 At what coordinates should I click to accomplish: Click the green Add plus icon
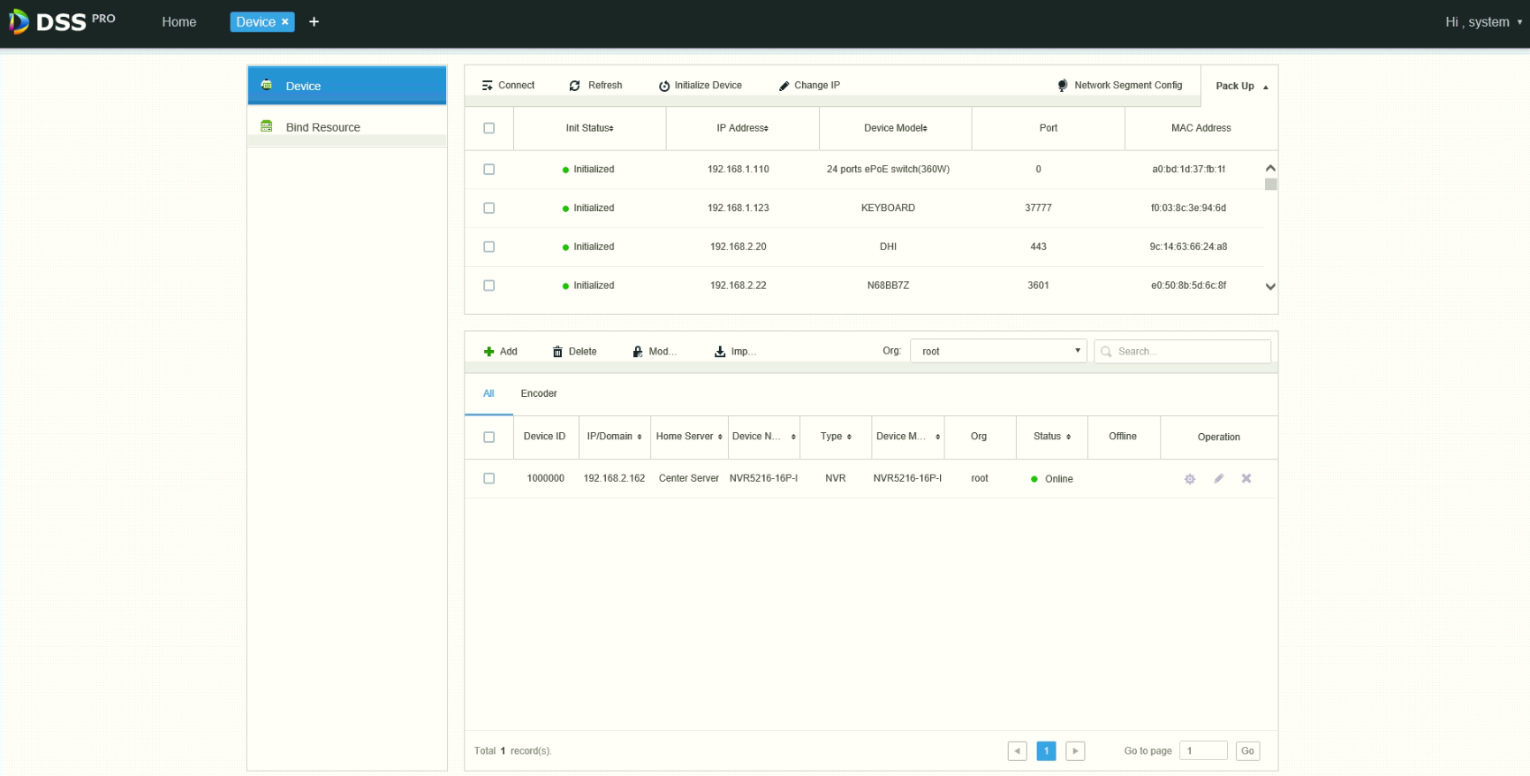(489, 352)
